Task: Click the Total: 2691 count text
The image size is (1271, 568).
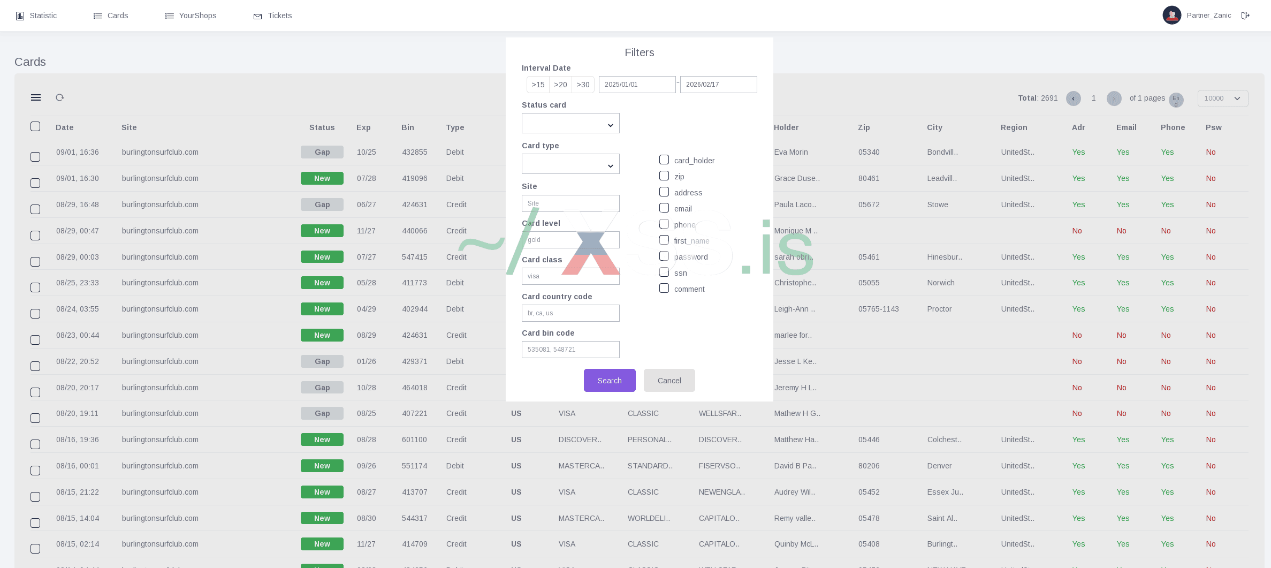Action: pyautogui.click(x=1038, y=98)
